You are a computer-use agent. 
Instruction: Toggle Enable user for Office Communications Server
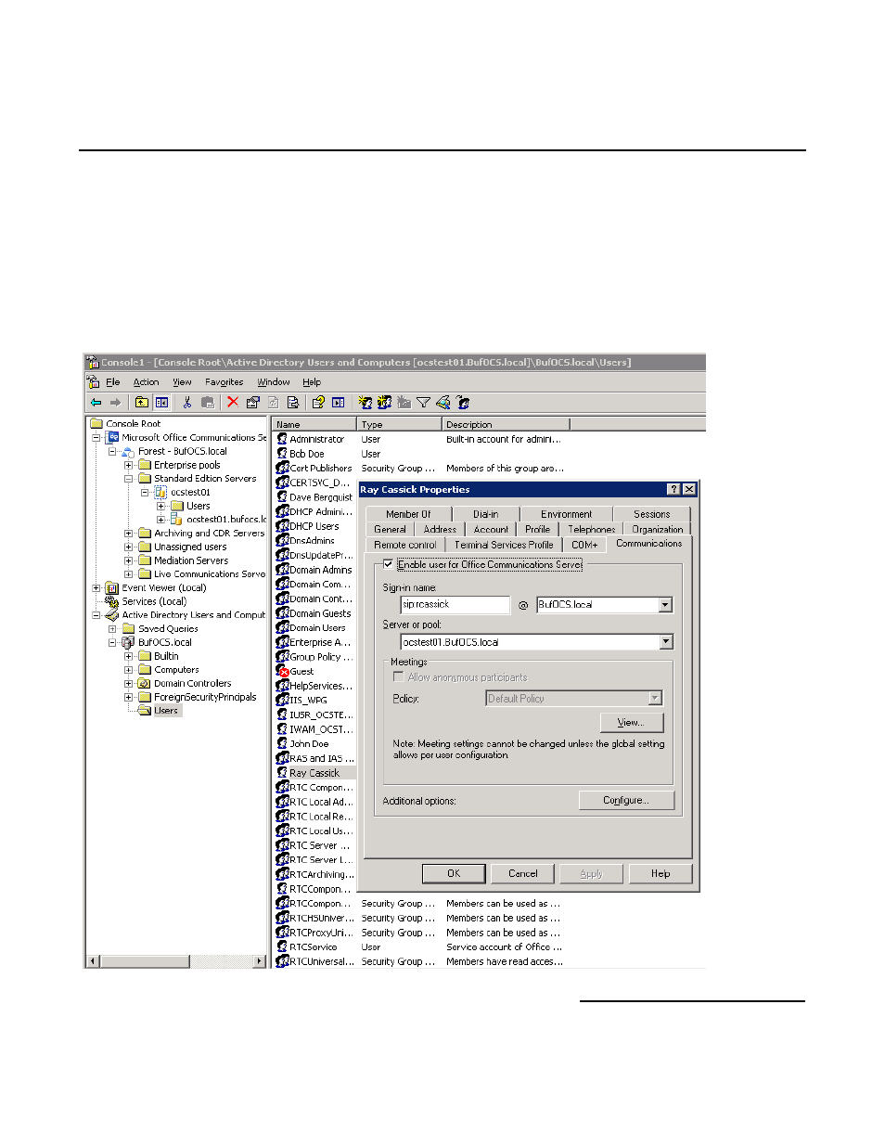[388, 564]
